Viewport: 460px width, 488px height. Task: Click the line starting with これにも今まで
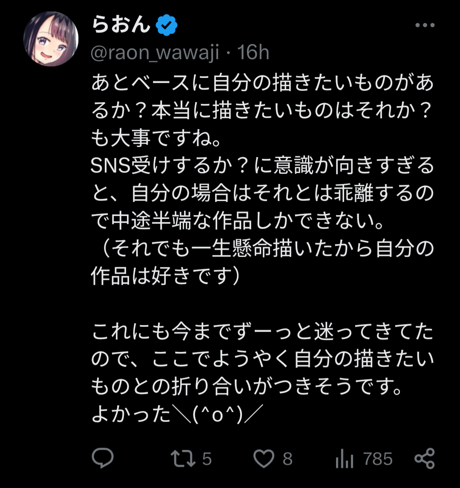pyautogui.click(x=262, y=333)
